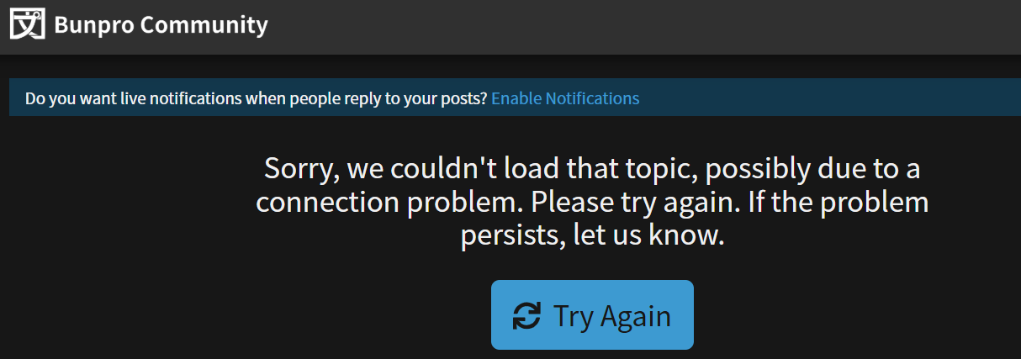The image size is (1021, 359).
Task: Click the refresh arrows icon on Try Again
Action: 526,316
